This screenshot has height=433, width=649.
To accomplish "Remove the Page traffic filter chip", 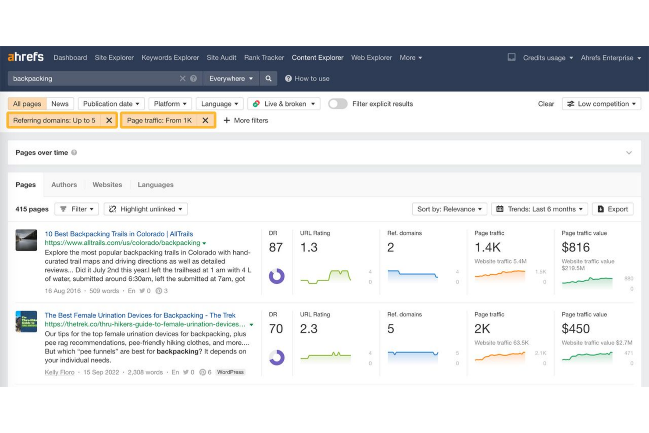I will tap(205, 120).
